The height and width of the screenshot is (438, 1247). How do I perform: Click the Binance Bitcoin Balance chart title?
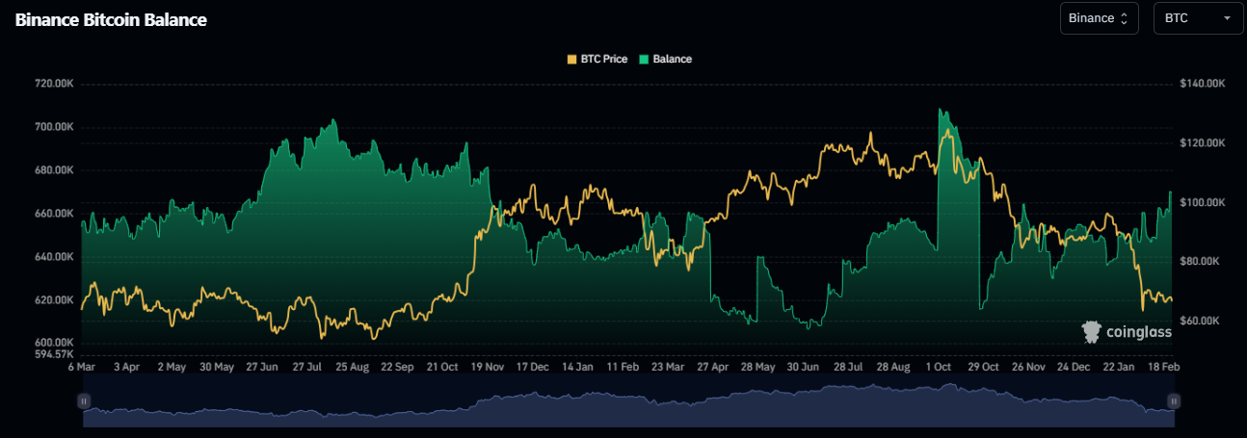[111, 20]
